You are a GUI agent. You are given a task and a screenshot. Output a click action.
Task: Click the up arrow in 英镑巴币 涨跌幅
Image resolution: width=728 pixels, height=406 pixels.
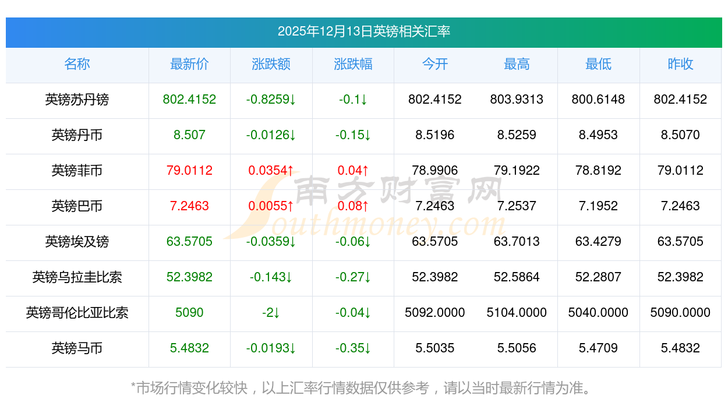tap(366, 206)
